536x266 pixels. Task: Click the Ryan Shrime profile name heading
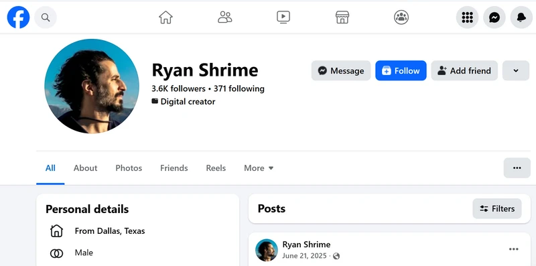pos(205,70)
